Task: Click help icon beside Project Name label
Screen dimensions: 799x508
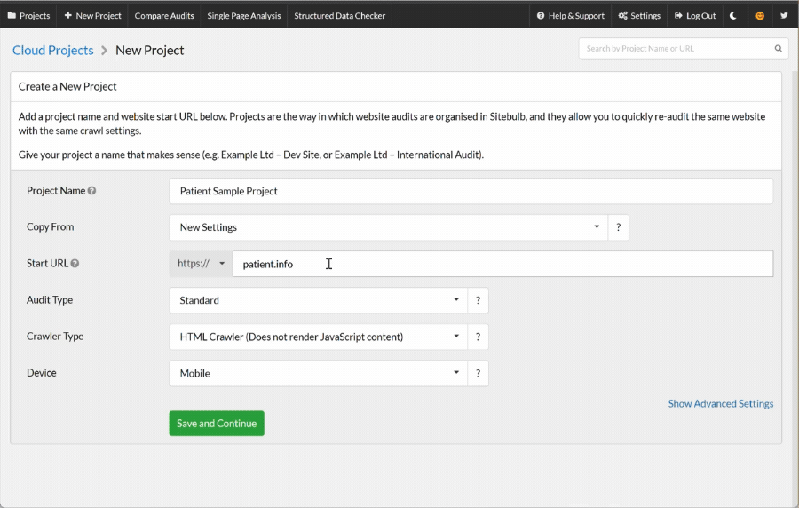Action: click(x=91, y=191)
